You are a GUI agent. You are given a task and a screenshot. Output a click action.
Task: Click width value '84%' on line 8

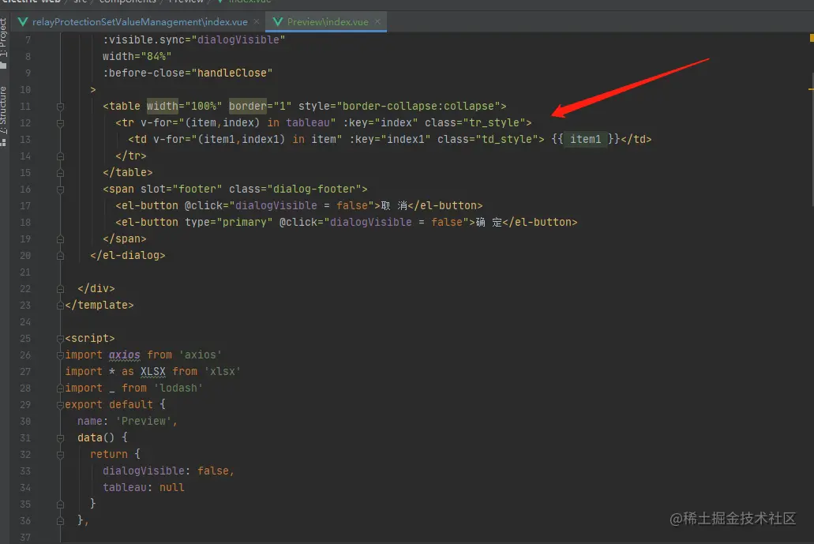click(156, 56)
